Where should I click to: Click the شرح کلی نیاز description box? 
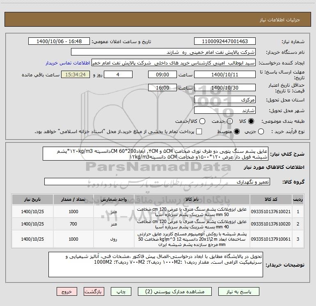(x=156, y=154)
